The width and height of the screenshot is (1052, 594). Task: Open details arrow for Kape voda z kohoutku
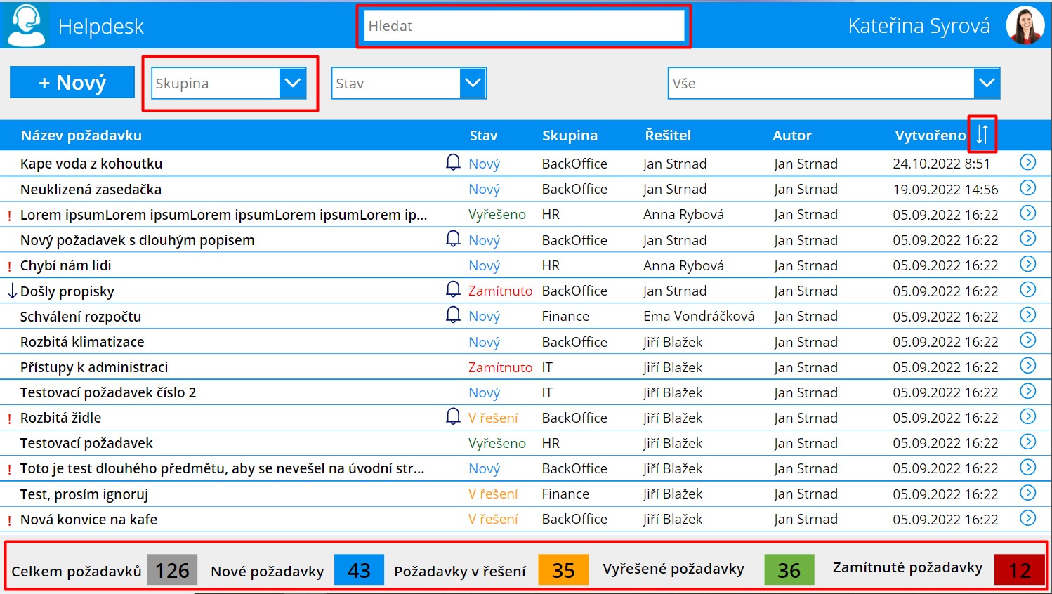[x=1027, y=163]
